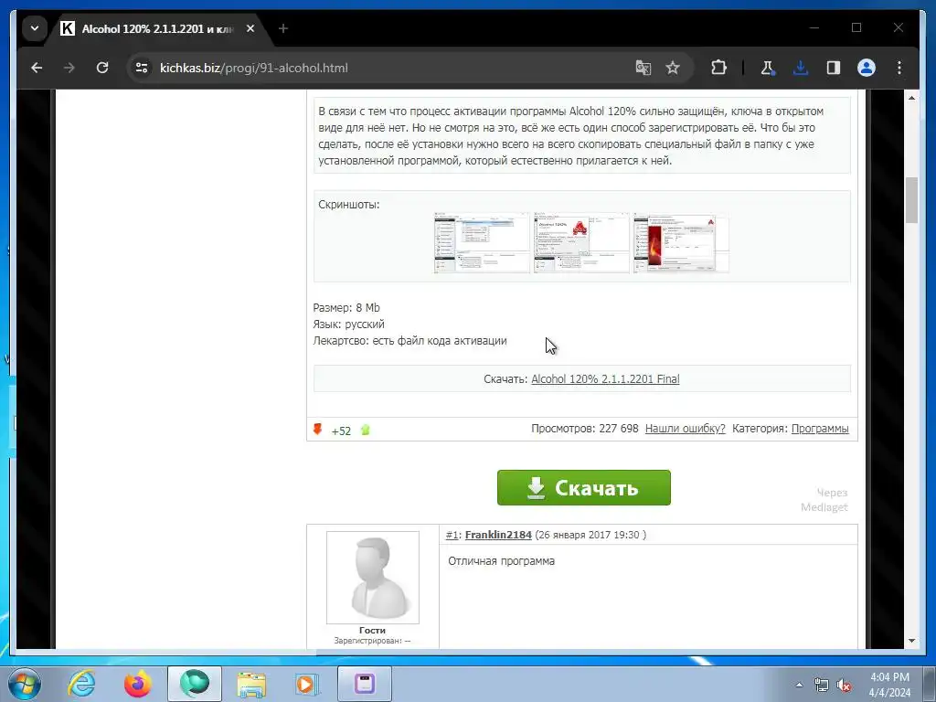Close the Alcohol 120% tab
Image resolution: width=936 pixels, height=702 pixels.
click(x=250, y=28)
